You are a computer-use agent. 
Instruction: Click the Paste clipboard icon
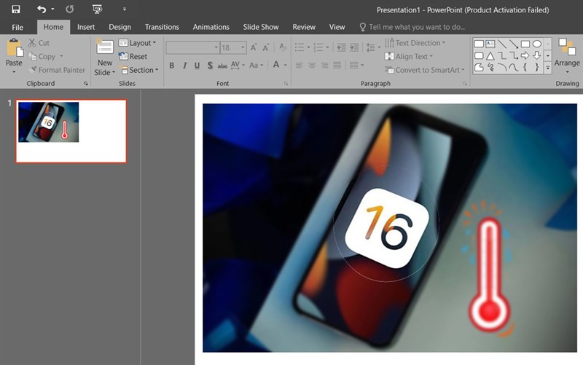click(x=15, y=47)
